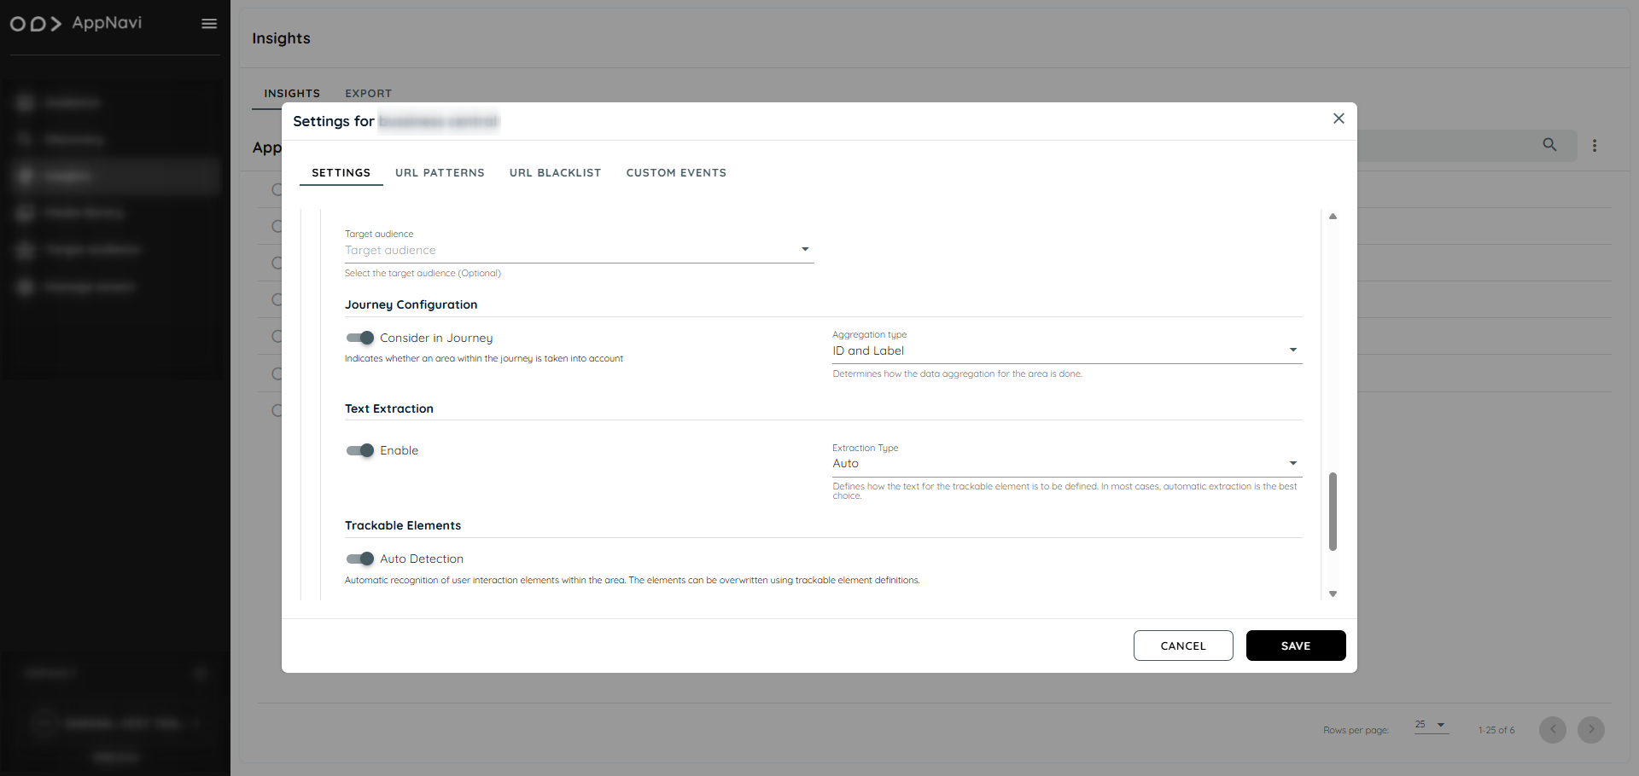Go to the previous page of results
The width and height of the screenshot is (1639, 776).
tap(1553, 730)
